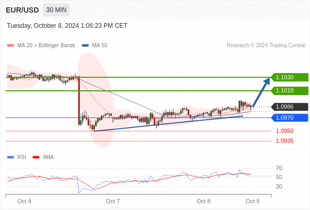Click the 1.0935 support level label
Image resolution: width=310 pixels, height=210 pixels.
285,141
